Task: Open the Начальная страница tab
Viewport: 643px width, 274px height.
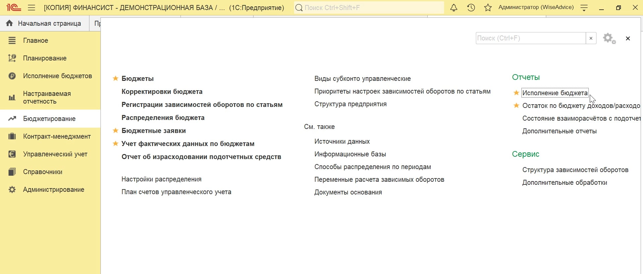Action: (45, 23)
